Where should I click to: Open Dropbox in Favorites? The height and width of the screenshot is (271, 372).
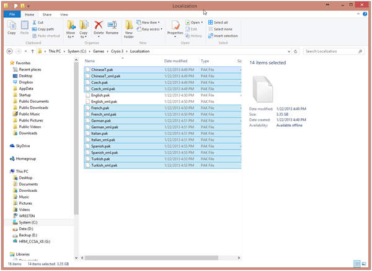tap(23, 82)
